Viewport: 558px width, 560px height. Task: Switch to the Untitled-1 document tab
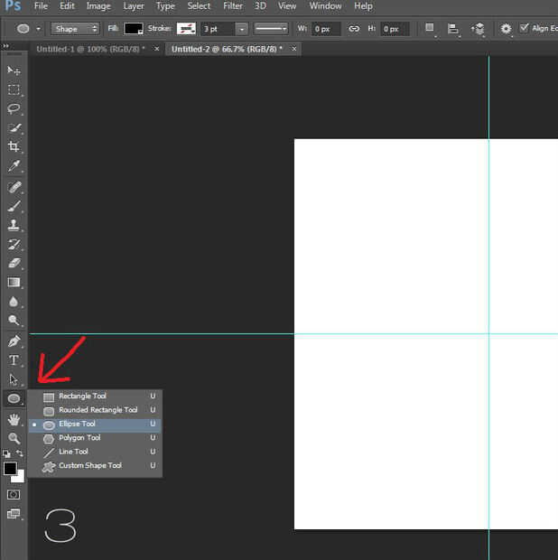pos(90,48)
